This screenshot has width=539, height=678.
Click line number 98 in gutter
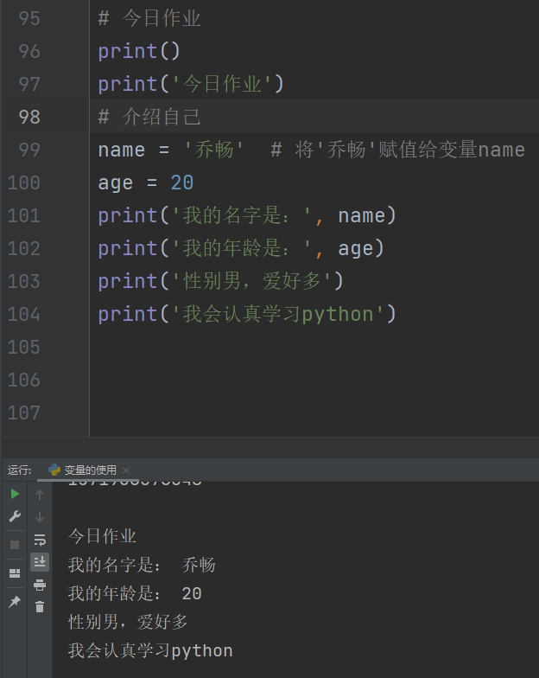pos(29,117)
